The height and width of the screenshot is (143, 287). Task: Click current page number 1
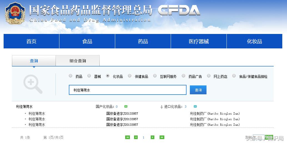click(144, 137)
